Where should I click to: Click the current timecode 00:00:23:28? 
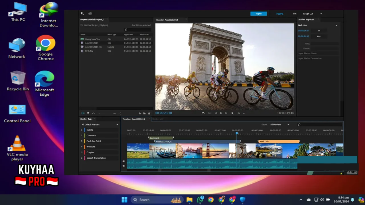pos(164,113)
